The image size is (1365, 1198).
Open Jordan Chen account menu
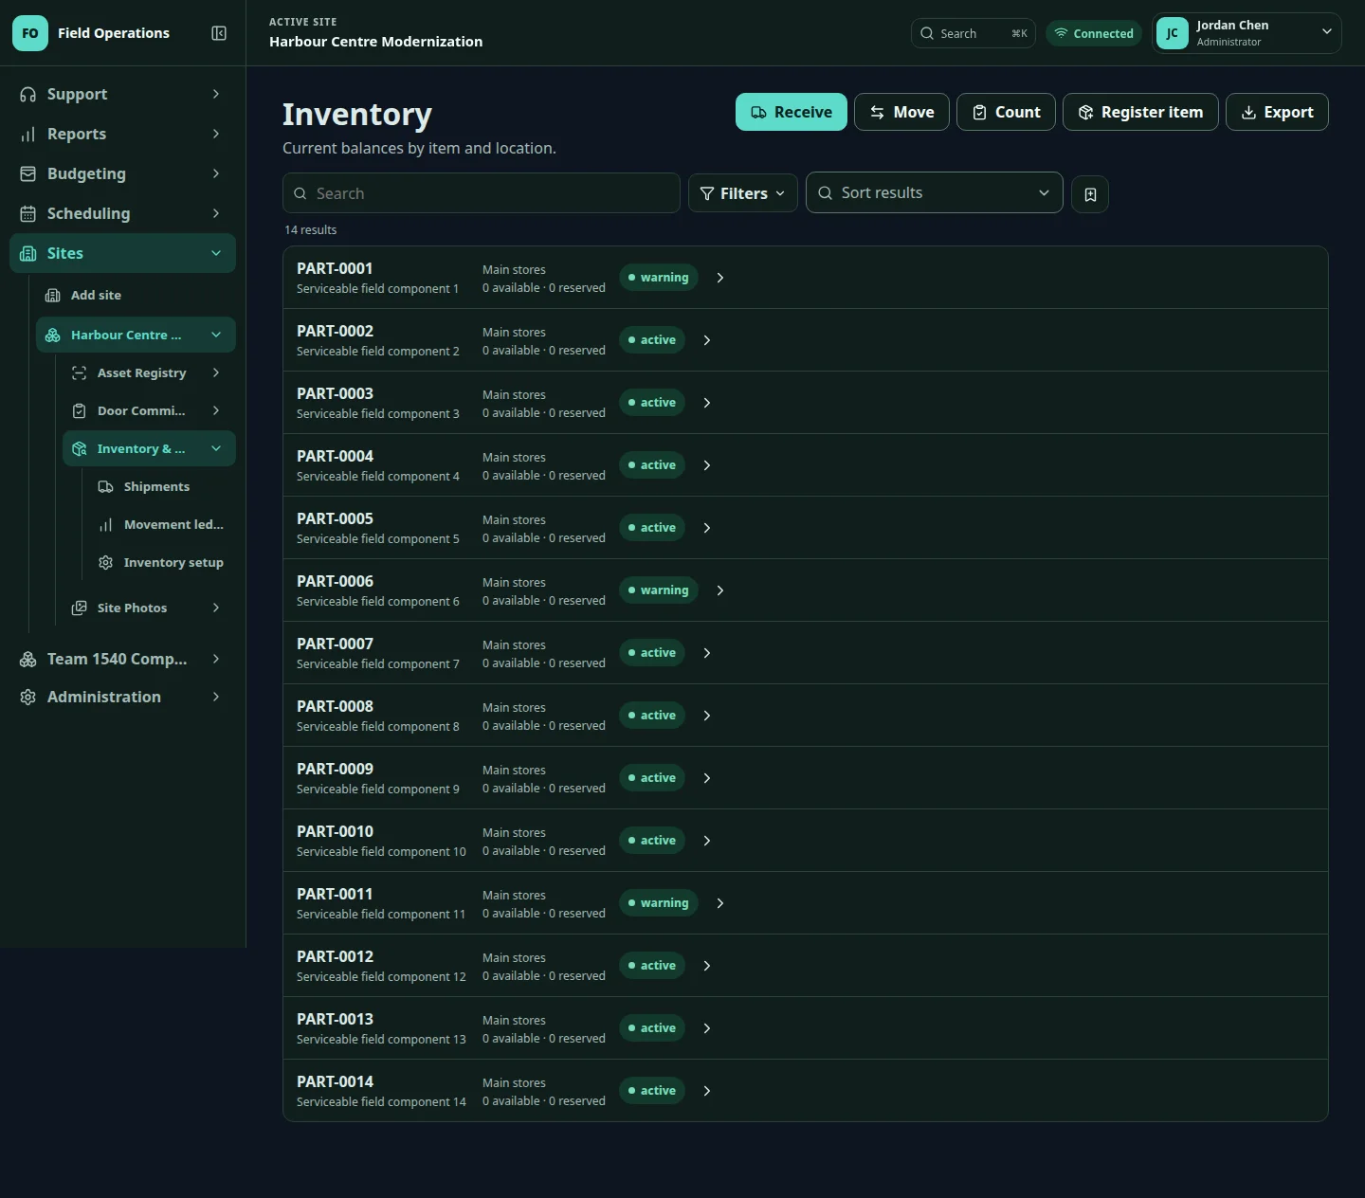1247,33
